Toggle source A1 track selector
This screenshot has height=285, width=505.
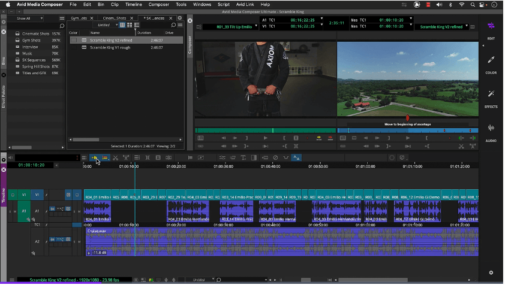pos(24,211)
